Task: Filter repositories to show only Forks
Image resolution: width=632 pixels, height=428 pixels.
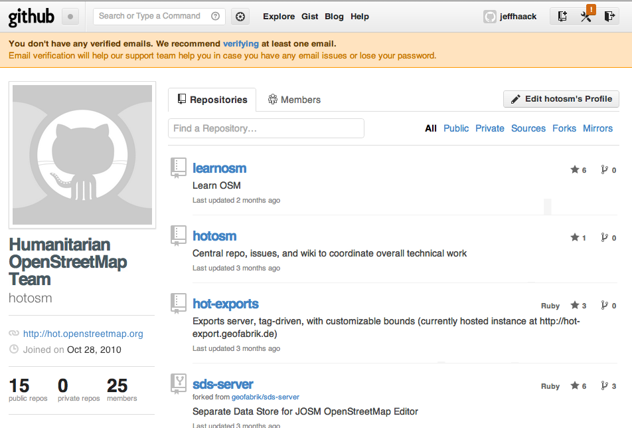Action: (564, 128)
